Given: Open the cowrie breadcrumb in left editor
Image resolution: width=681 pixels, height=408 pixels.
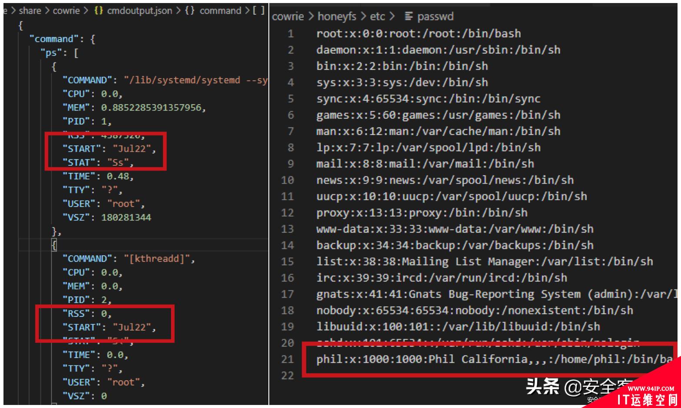Looking at the screenshot, I should coord(66,10).
